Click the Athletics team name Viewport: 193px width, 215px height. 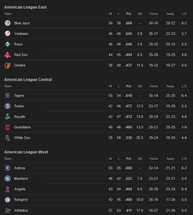click(x=21, y=210)
